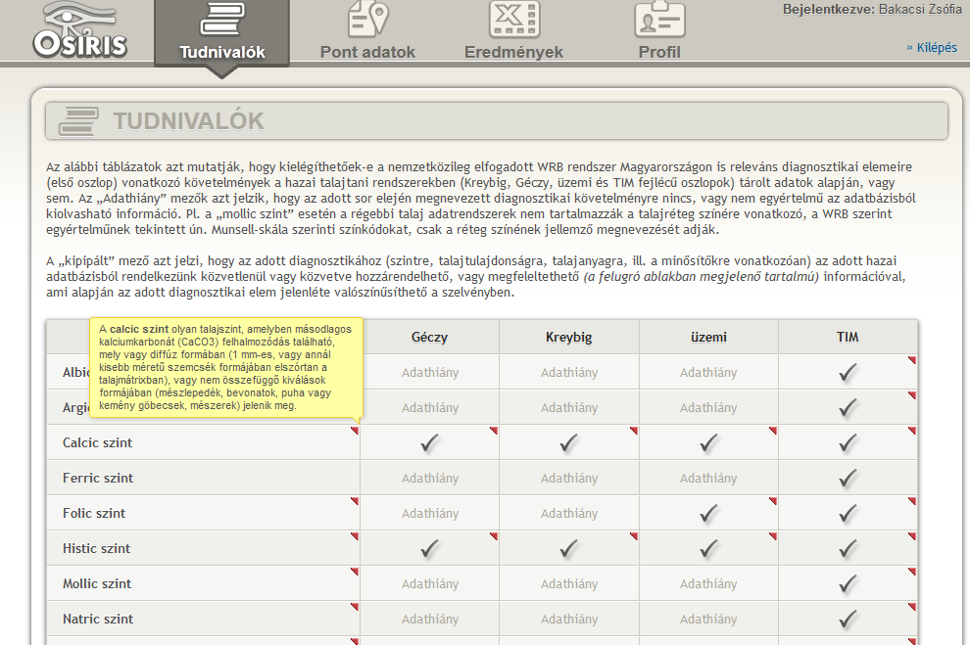Click Kreybig Adathiány in Mollic szint row
The image size is (970, 645).
click(x=569, y=584)
